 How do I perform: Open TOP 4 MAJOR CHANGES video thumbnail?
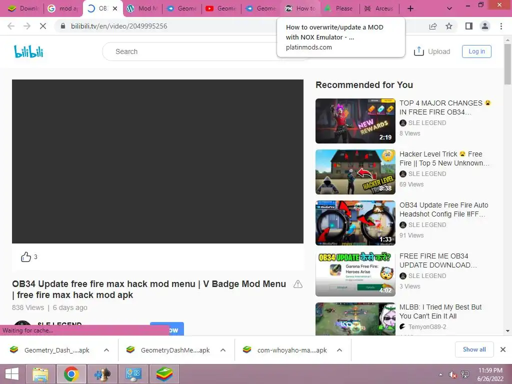(355, 121)
